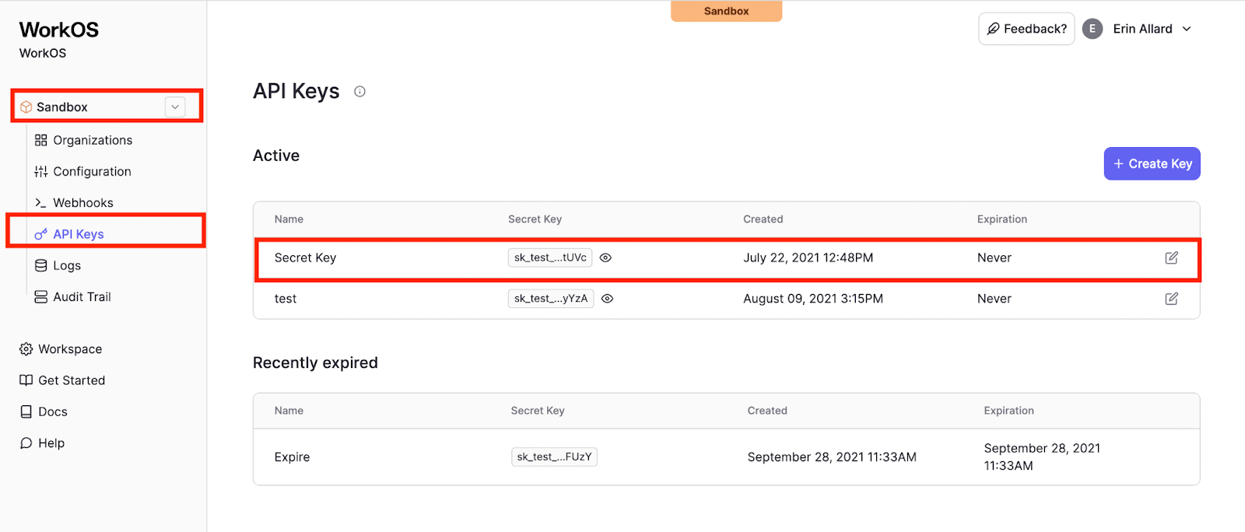Open Audit Trail in the sidebar
Screen dimensions: 1245x532
pyautogui.click(x=72, y=297)
